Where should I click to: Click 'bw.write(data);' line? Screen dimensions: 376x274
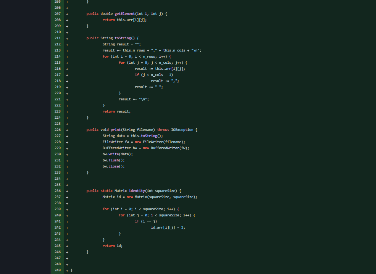click(x=118, y=154)
